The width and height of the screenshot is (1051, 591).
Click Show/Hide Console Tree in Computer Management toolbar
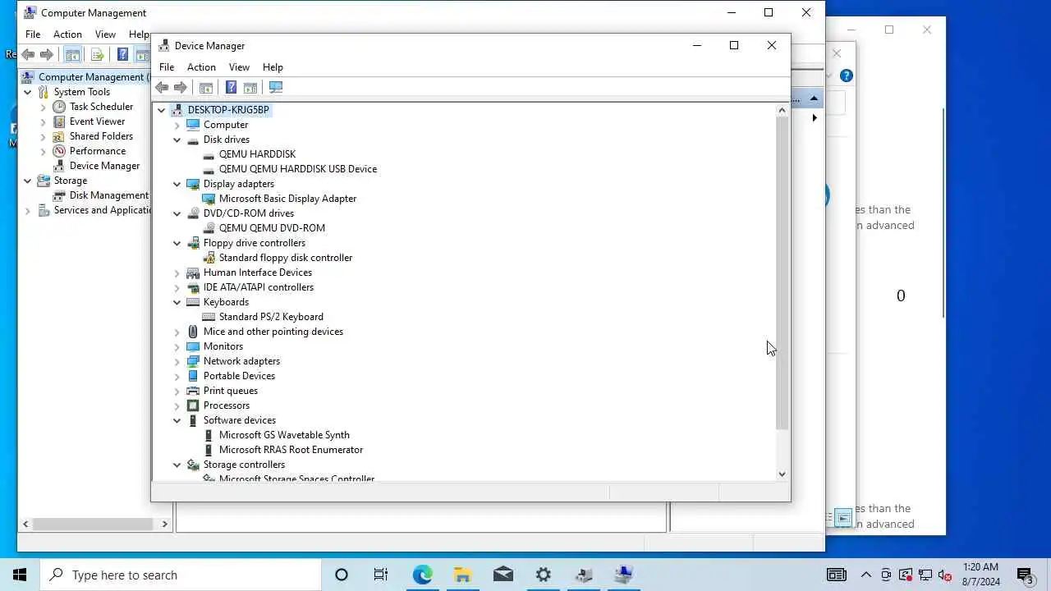[72, 55]
